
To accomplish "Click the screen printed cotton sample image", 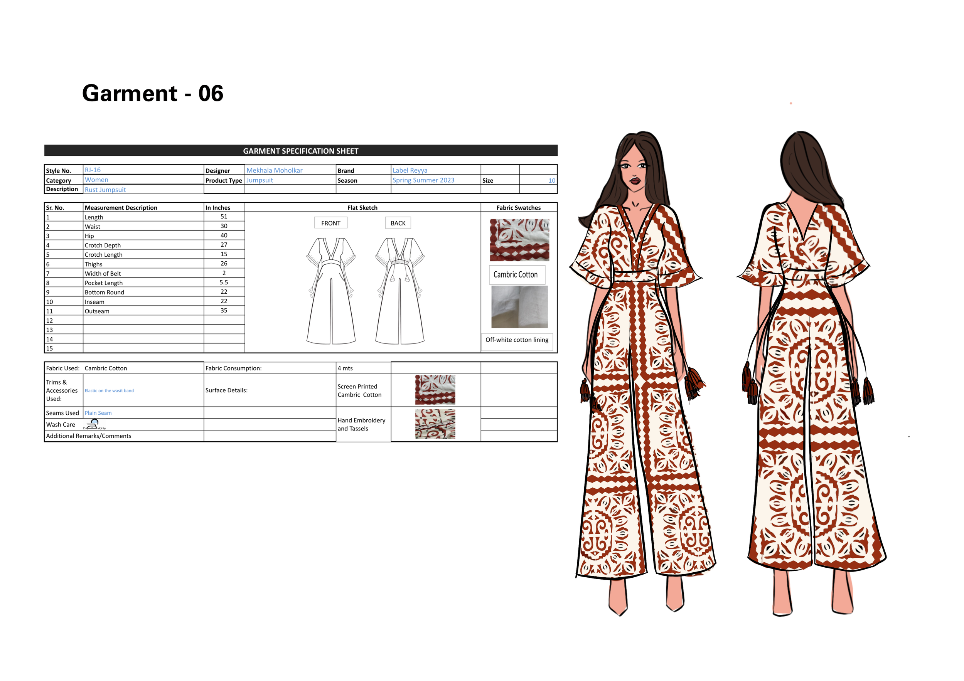I will pos(435,390).
